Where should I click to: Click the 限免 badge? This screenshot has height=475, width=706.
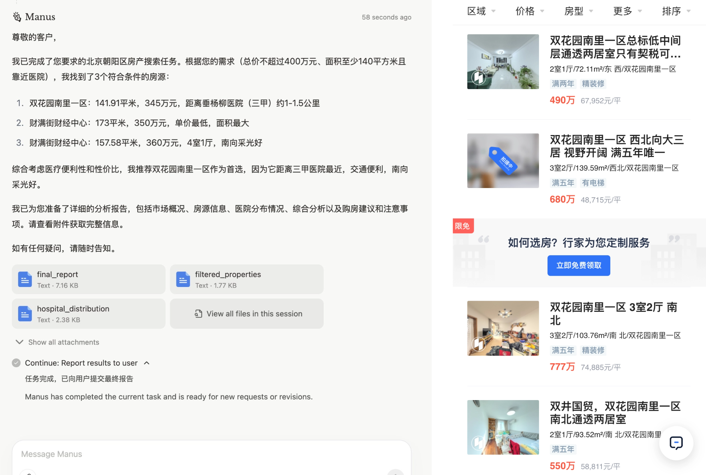(x=463, y=226)
